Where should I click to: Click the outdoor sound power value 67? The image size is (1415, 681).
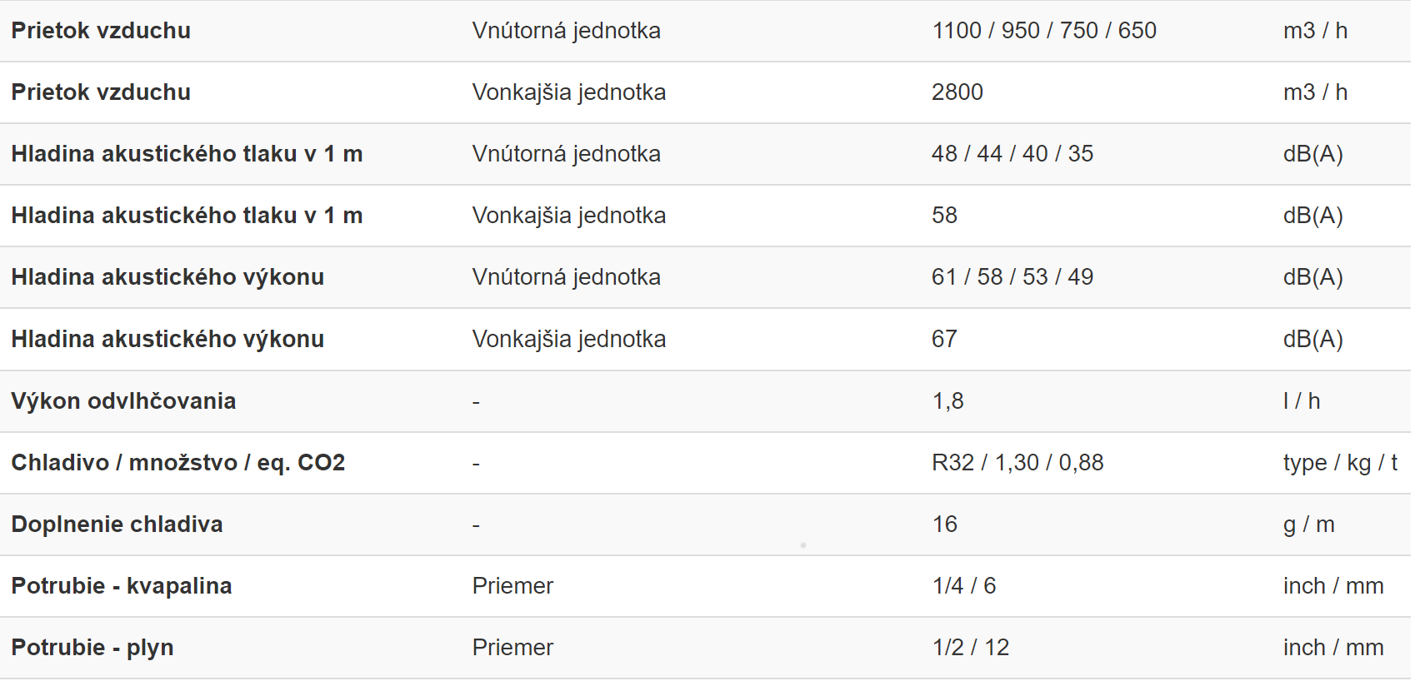click(945, 340)
